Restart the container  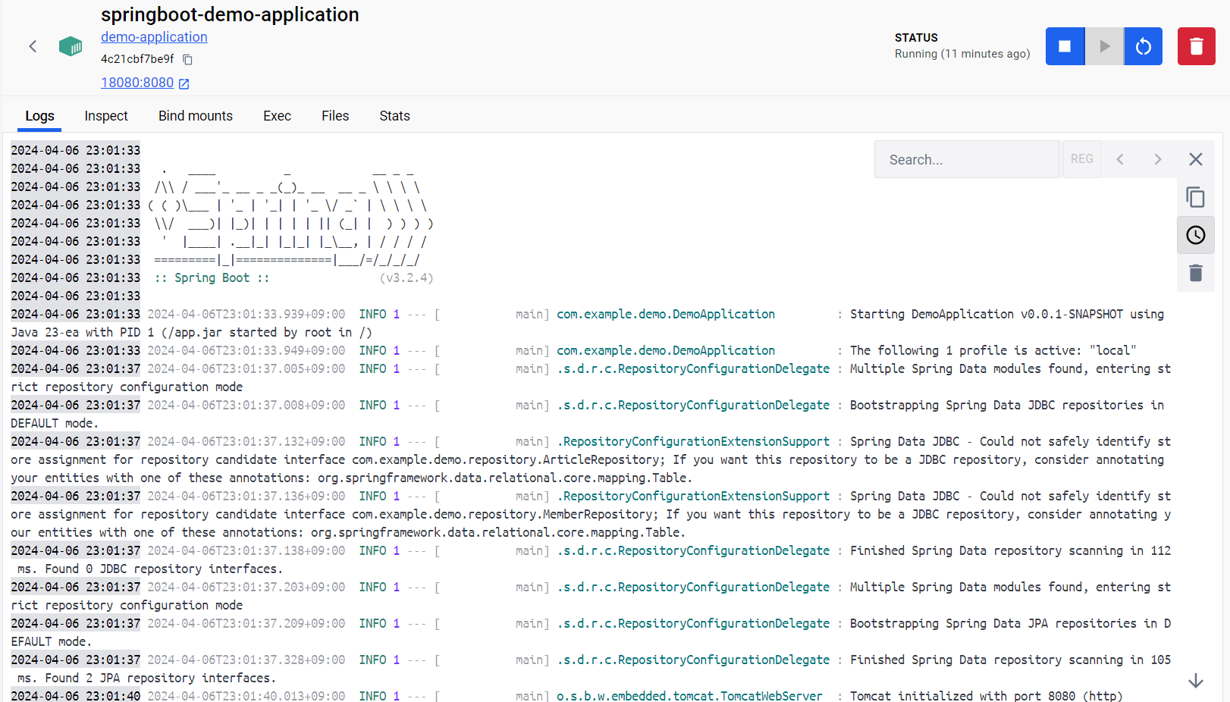[x=1144, y=46]
